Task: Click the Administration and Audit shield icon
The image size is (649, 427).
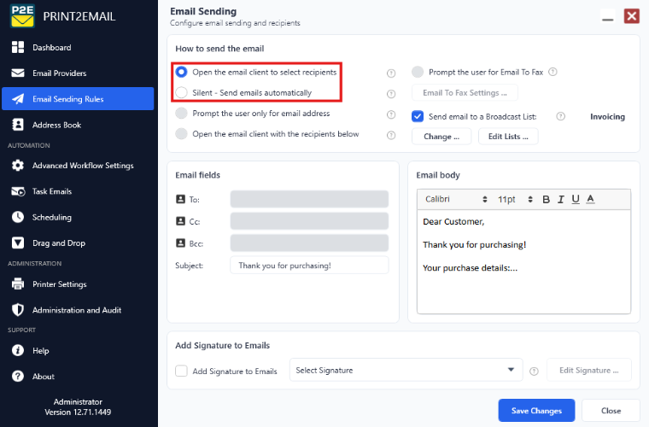Action: coord(18,309)
